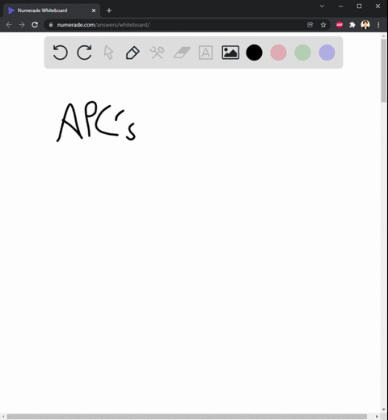Viewport: 388px width, 420px height.
Task: Open a new browser tab
Action: (x=109, y=10)
